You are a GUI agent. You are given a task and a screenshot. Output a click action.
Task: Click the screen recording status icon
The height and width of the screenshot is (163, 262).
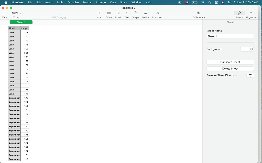coord(179,2)
